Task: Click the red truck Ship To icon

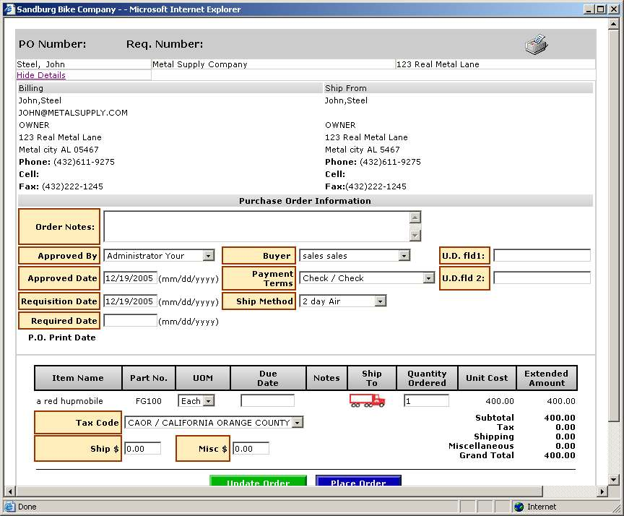Action: (x=367, y=400)
